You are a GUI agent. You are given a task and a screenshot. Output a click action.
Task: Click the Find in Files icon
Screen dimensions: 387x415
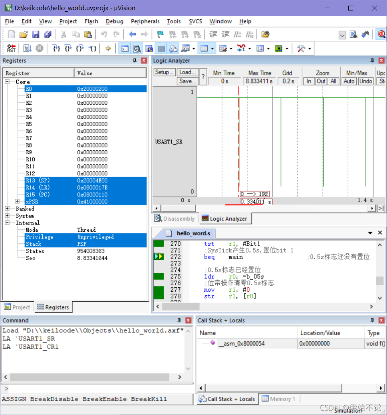coord(354,34)
